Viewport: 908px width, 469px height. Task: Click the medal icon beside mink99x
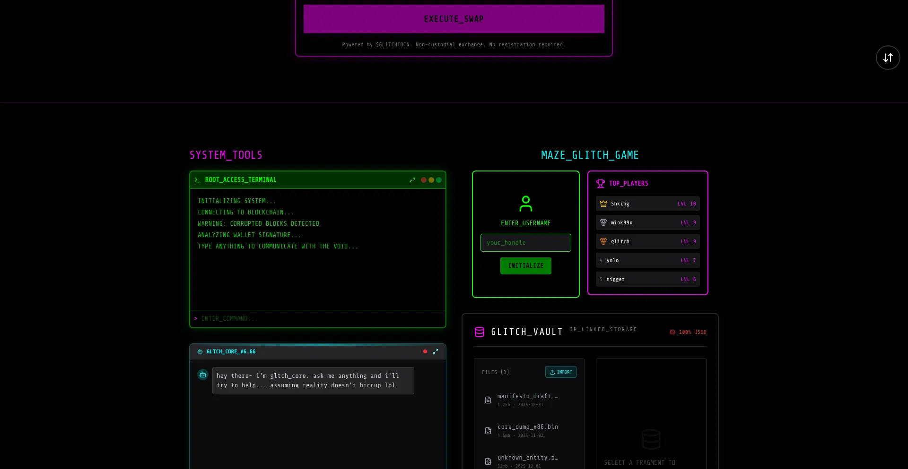point(603,222)
